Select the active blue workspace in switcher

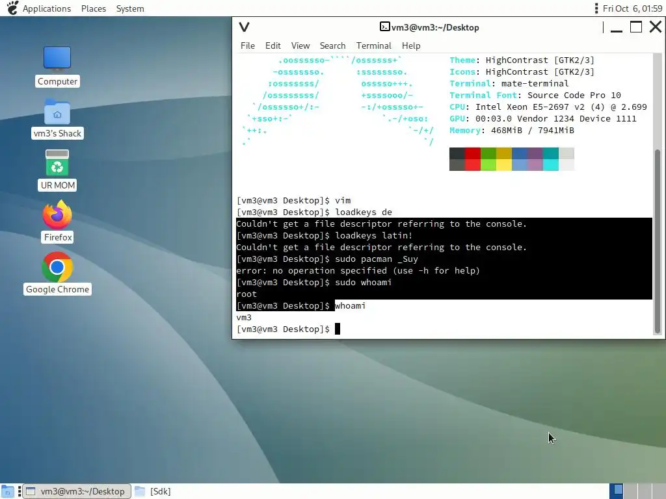(617, 491)
